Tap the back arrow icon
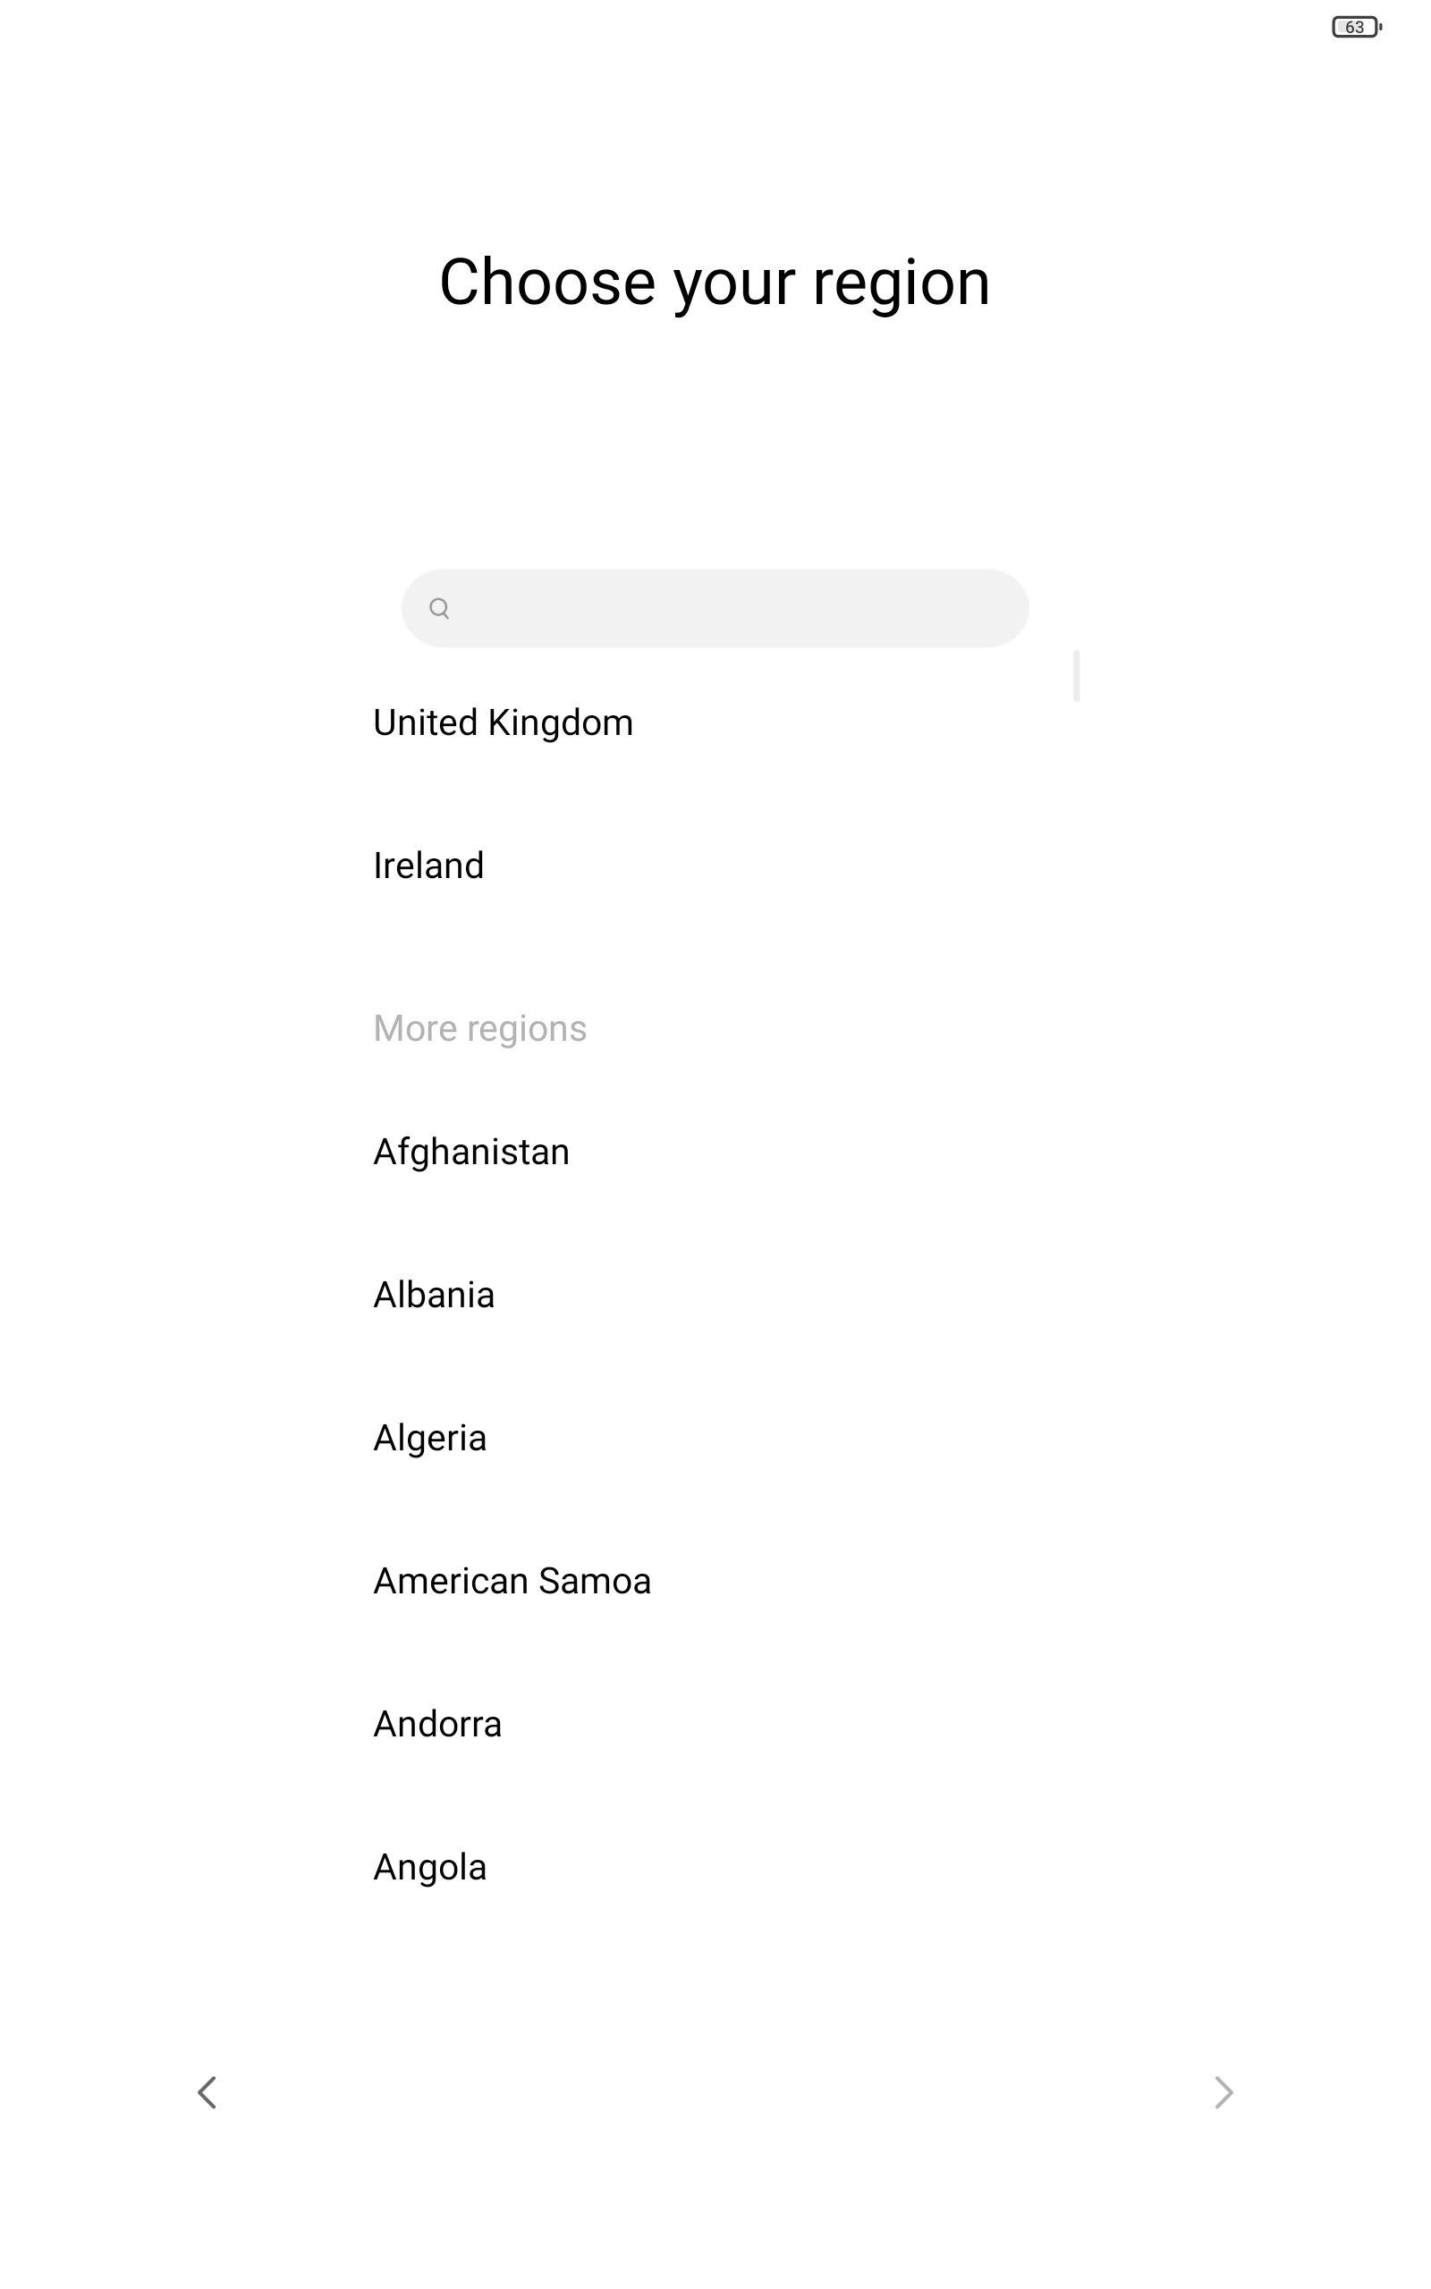 (207, 2092)
